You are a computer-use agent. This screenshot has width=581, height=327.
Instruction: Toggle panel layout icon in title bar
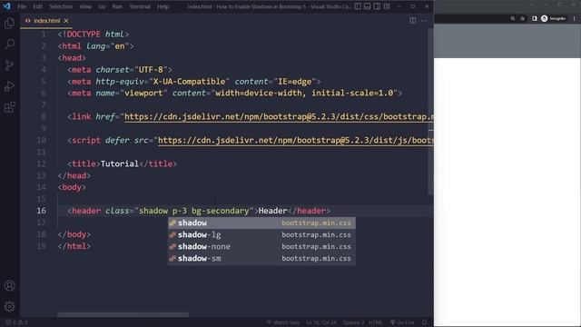pyautogui.click(x=367, y=6)
